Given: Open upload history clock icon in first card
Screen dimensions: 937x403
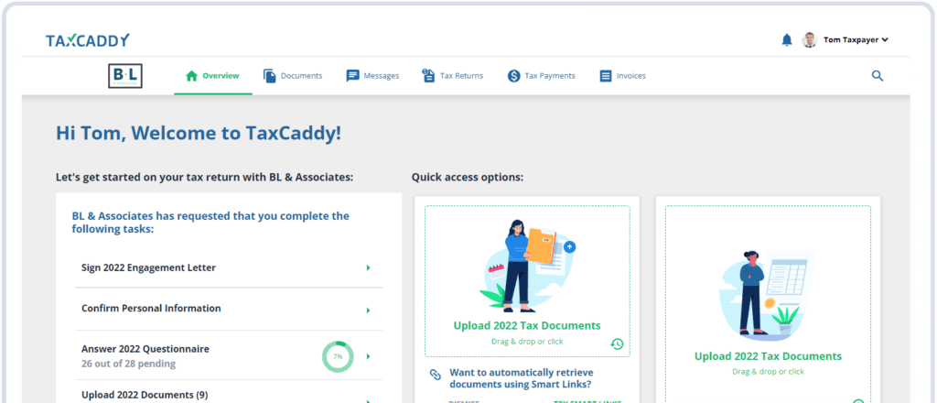Looking at the screenshot, I should click(x=617, y=343).
